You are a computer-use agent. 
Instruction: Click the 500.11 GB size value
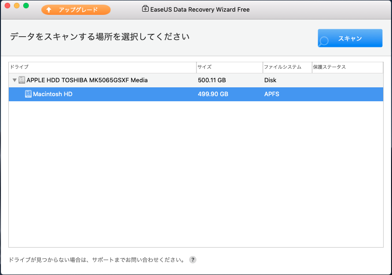(x=212, y=80)
